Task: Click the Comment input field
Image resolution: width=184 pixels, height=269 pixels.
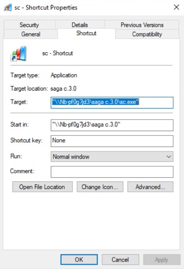Action: (x=112, y=172)
